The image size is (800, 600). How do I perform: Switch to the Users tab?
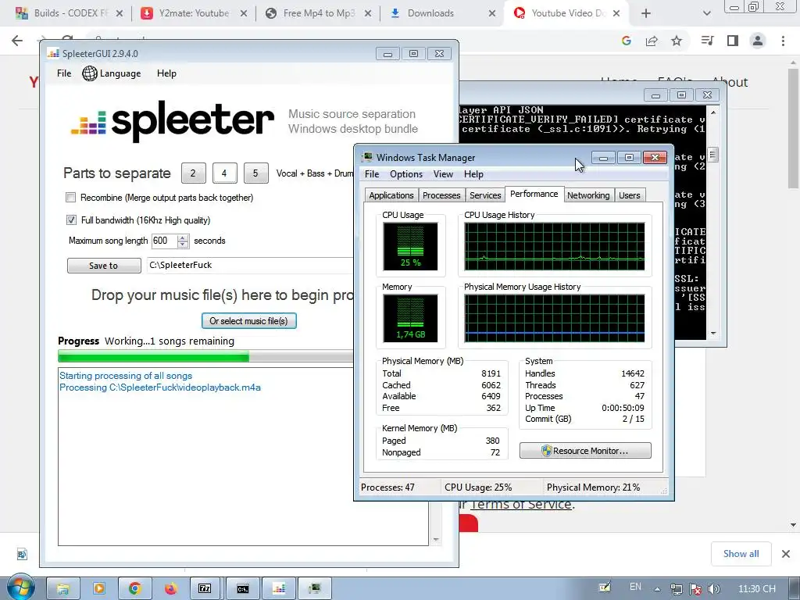(x=629, y=195)
